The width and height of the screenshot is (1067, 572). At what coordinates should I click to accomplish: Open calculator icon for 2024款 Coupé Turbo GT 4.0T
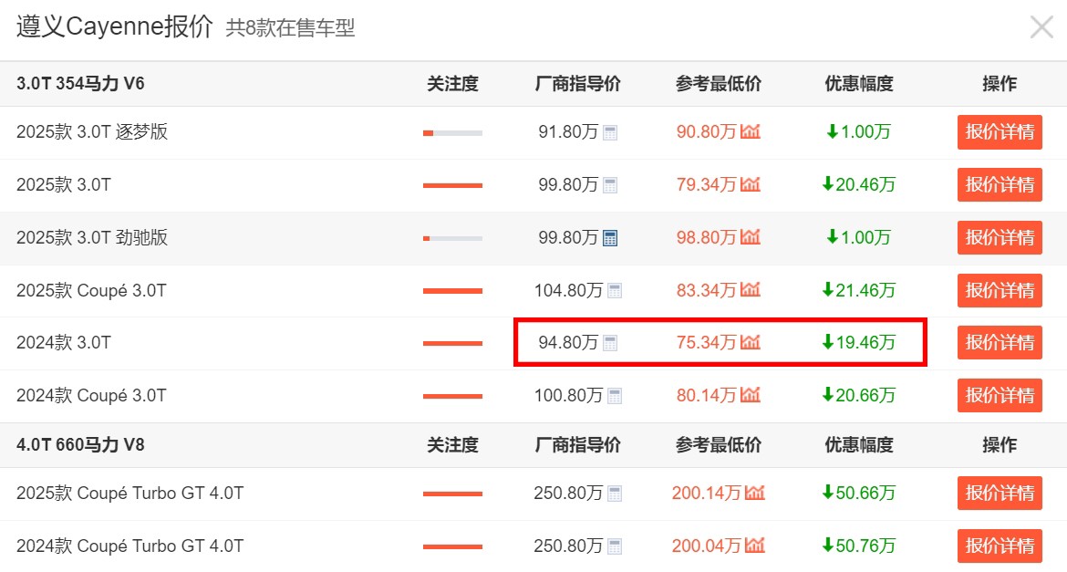615,546
